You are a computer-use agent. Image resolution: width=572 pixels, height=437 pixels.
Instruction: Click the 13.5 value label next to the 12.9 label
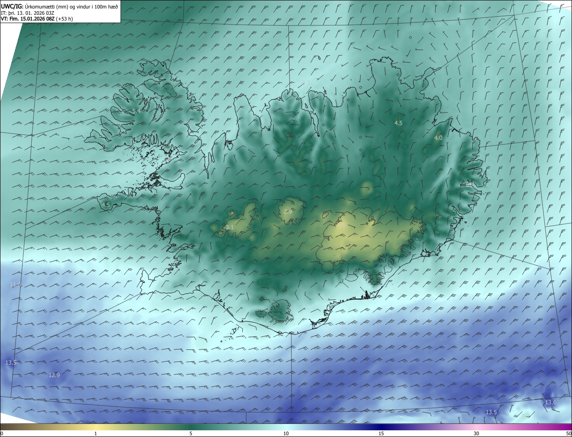11,362
